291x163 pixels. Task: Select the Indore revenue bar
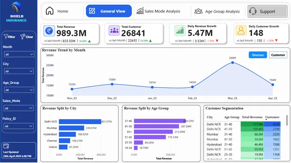coord(63,147)
